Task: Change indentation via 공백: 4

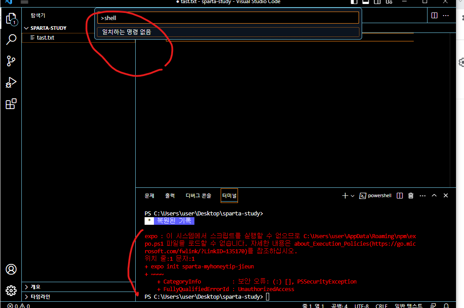Action: 339,306
